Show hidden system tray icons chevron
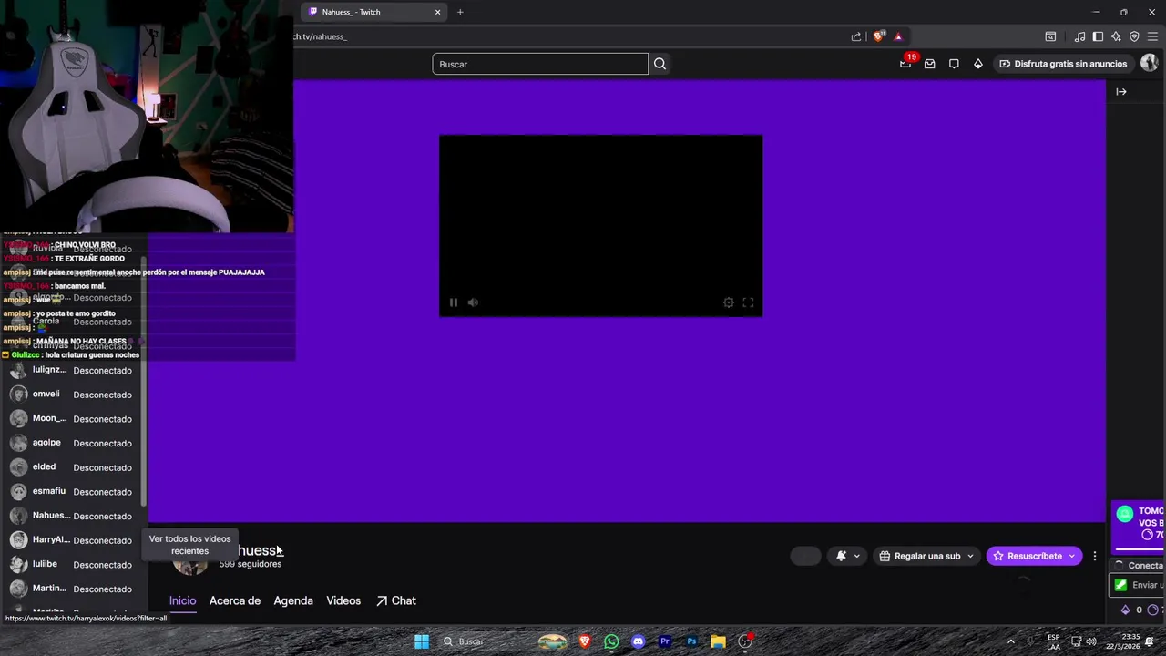Viewport: 1166px width, 656px height. [1010, 641]
